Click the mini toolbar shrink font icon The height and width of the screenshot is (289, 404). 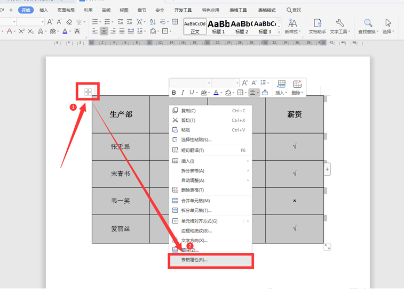pos(254,83)
